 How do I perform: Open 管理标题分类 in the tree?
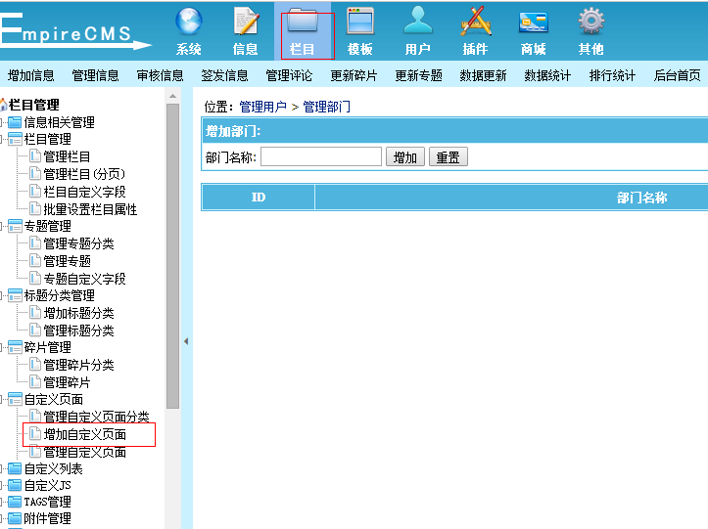(x=78, y=331)
